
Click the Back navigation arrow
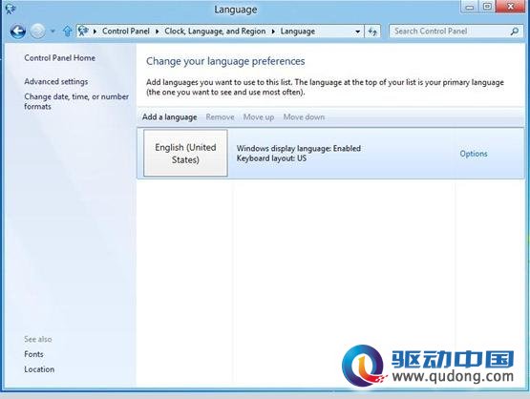[x=17, y=31]
